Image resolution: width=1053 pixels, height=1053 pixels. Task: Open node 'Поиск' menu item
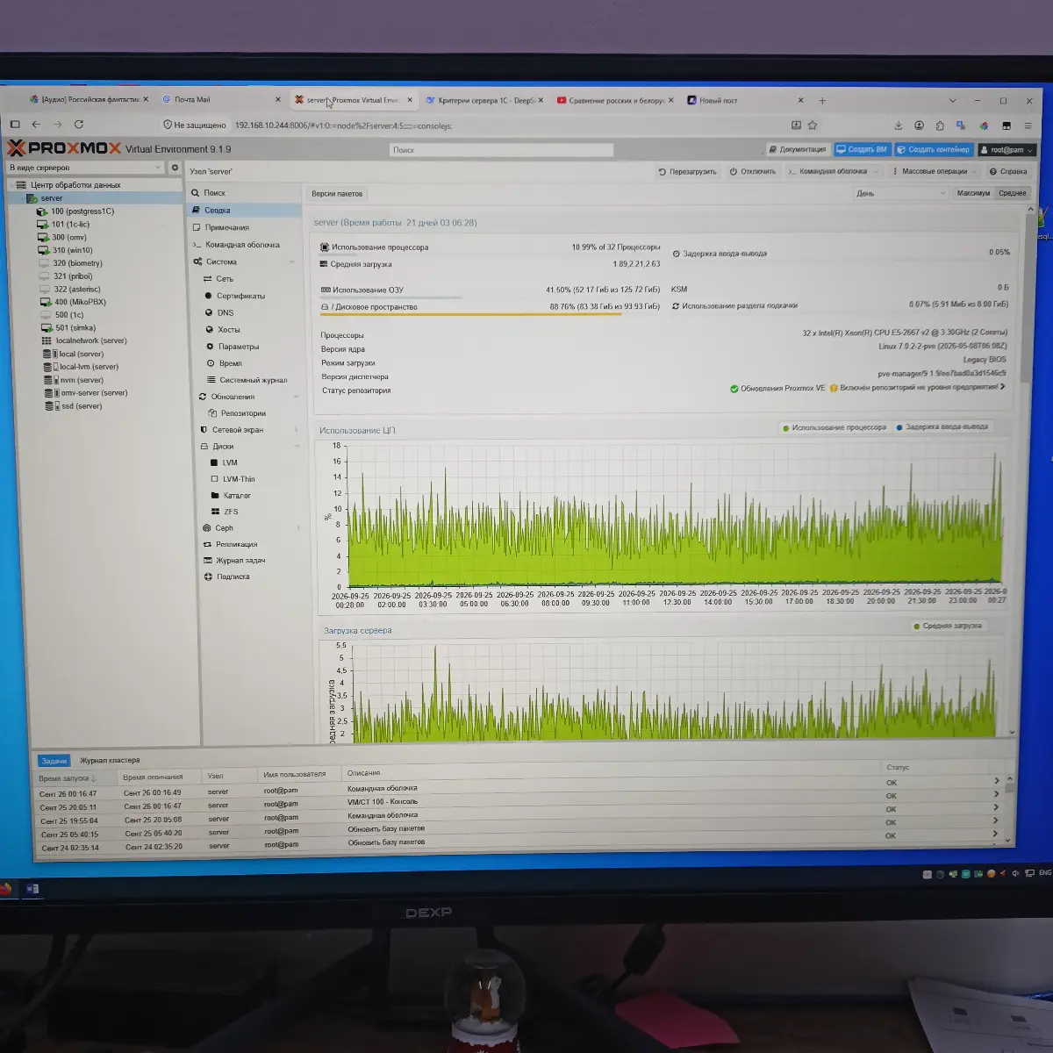click(x=214, y=193)
